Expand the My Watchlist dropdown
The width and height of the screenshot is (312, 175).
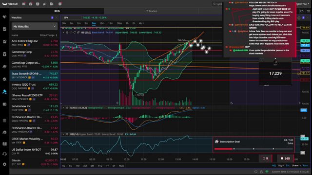[35, 26]
